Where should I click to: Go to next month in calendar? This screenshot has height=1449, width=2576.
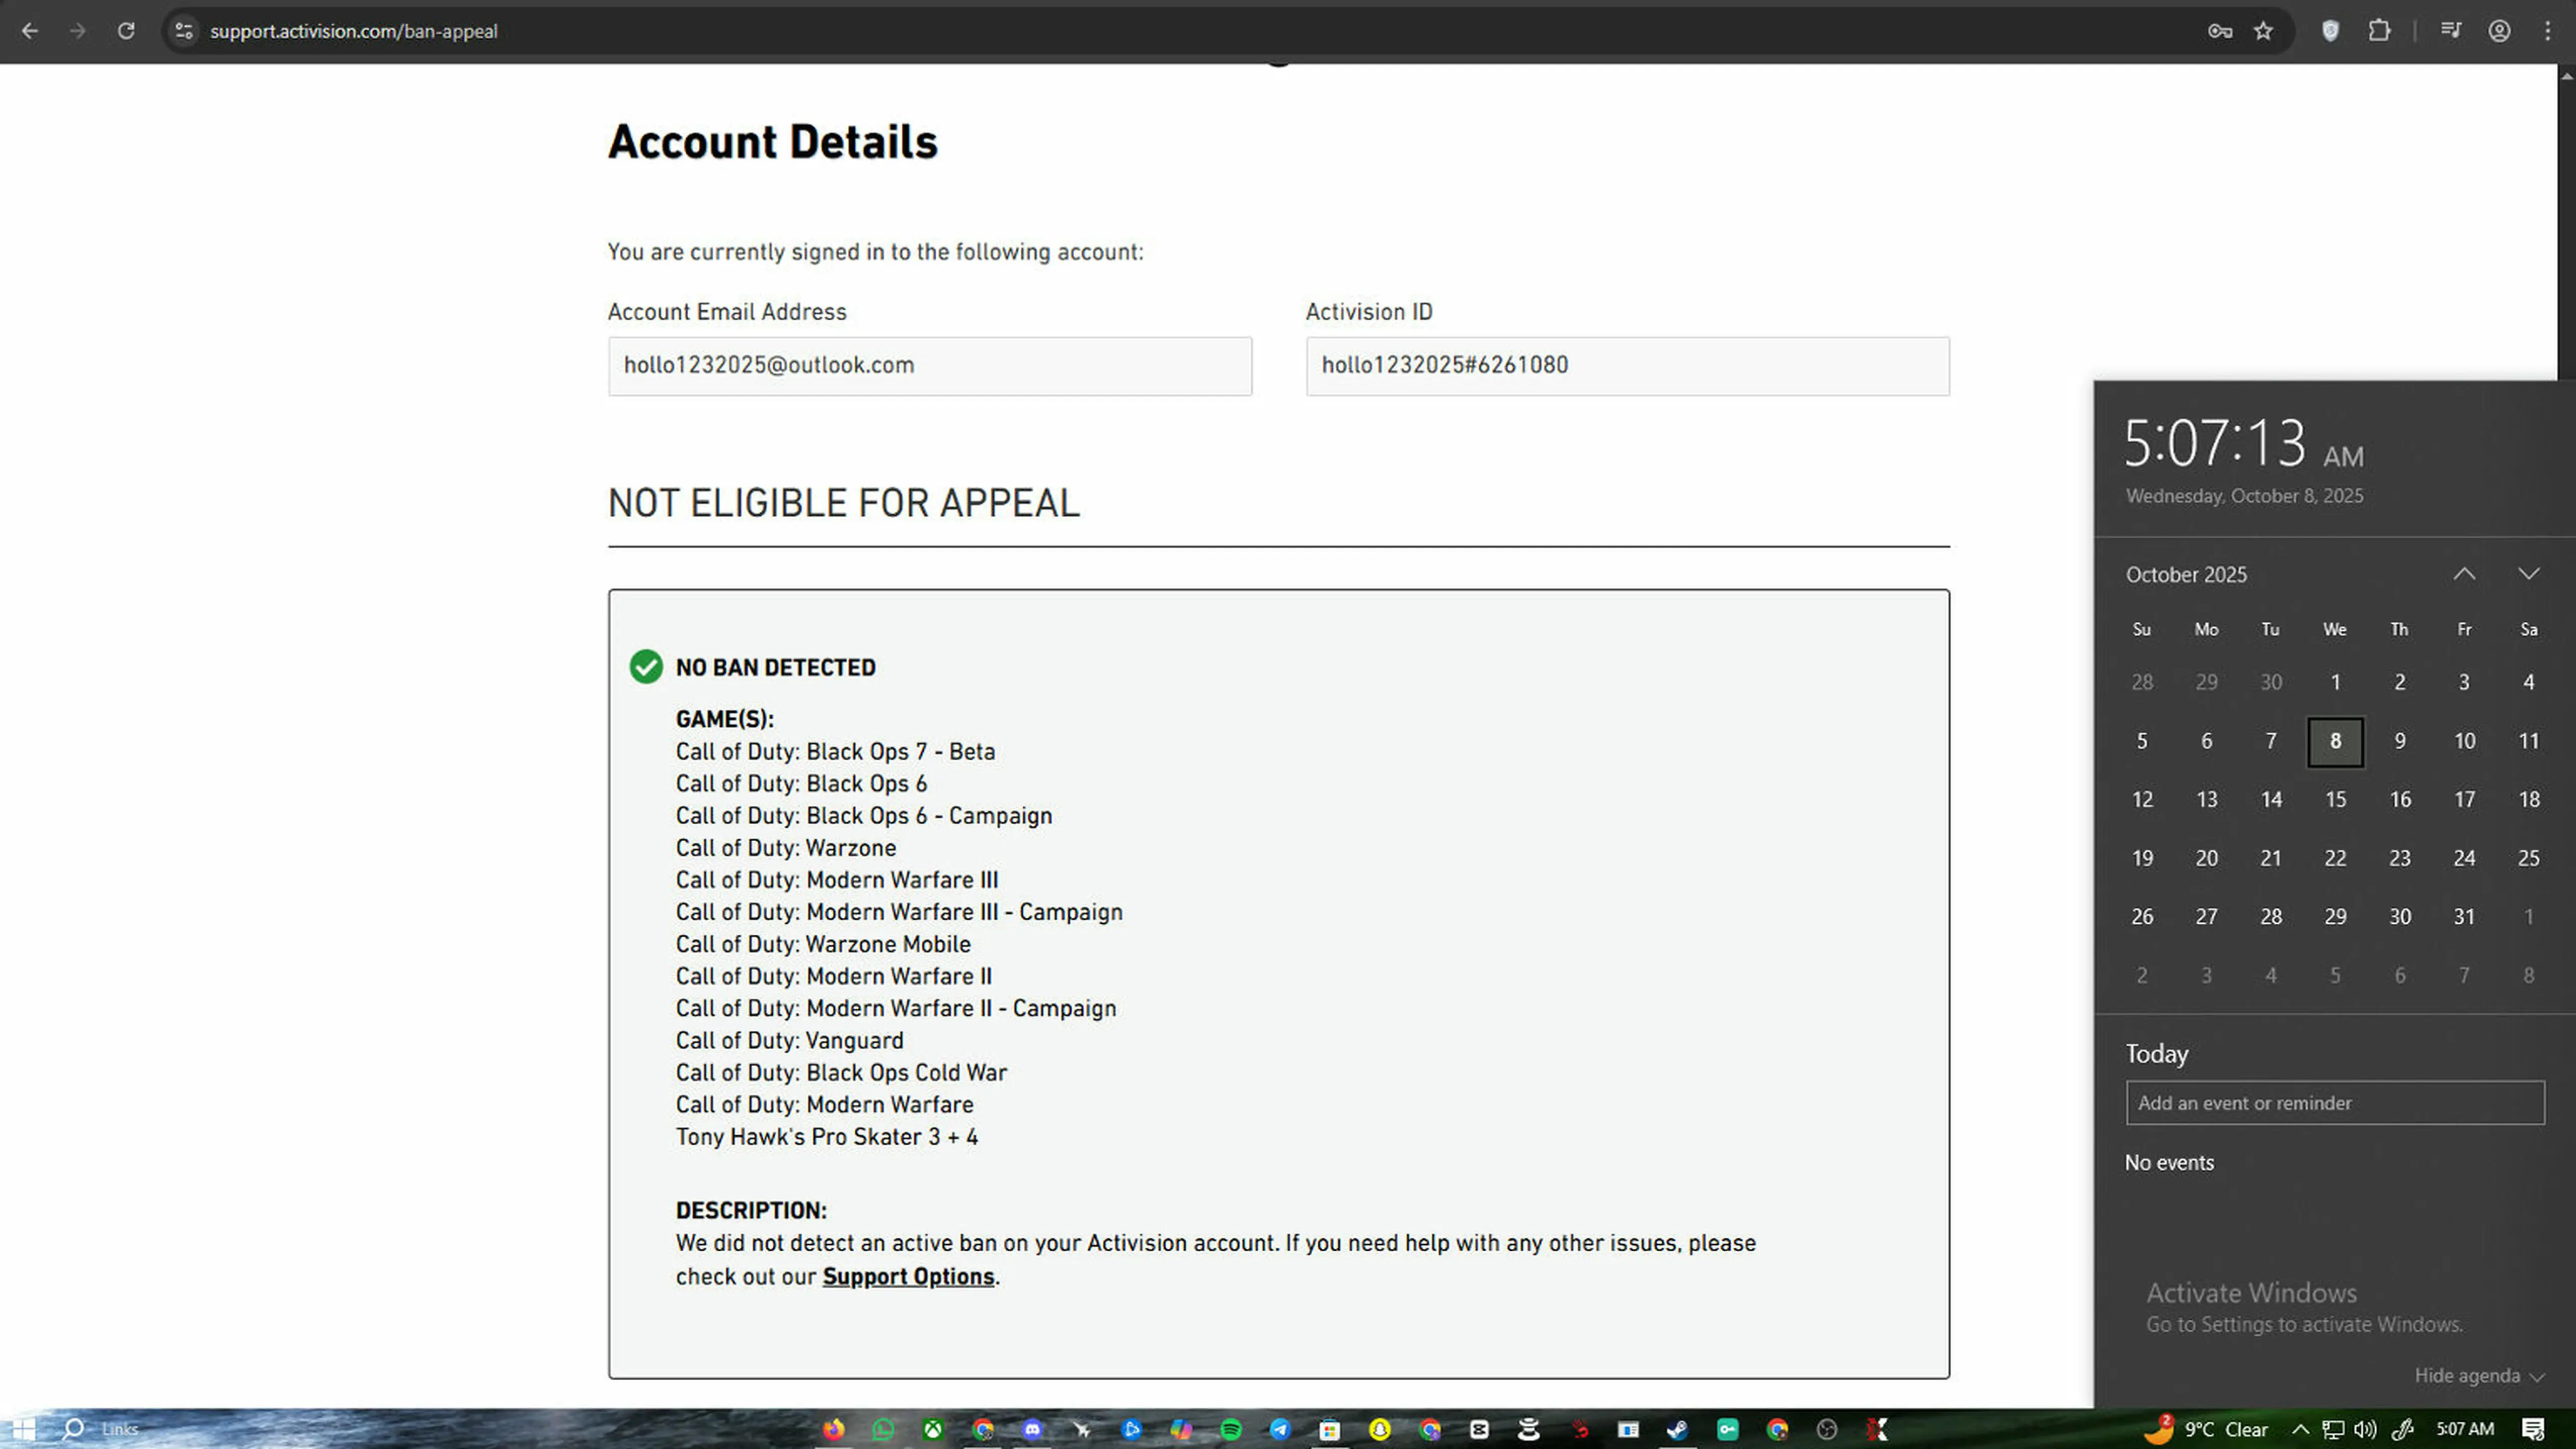coord(2528,574)
